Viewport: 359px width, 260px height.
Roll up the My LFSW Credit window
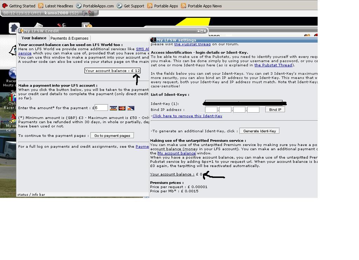point(198,31)
